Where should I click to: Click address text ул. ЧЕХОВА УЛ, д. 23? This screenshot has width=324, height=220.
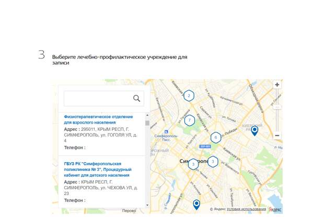(101, 190)
